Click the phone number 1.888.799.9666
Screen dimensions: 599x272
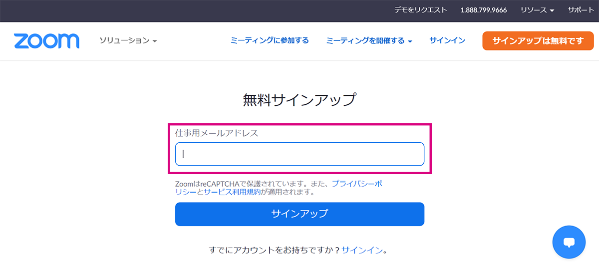(483, 10)
